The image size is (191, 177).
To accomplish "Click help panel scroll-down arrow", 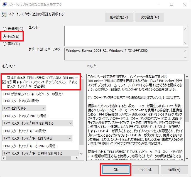I will (x=187, y=158).
